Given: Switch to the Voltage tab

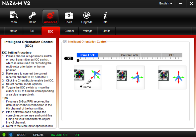Looking at the screenshot, I should [x=88, y=31].
